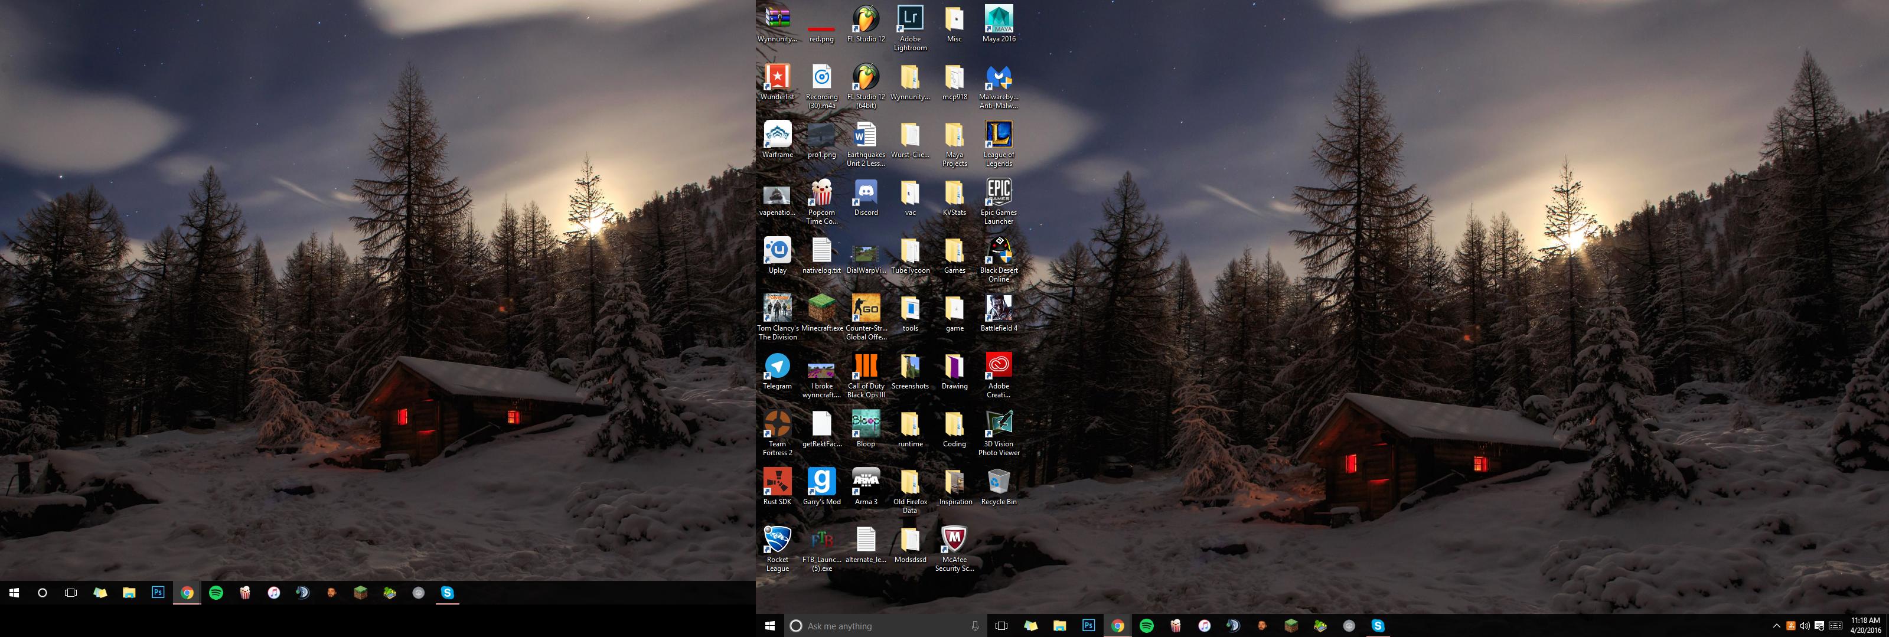Open Minecraft.exe on the desktop

pos(822,313)
